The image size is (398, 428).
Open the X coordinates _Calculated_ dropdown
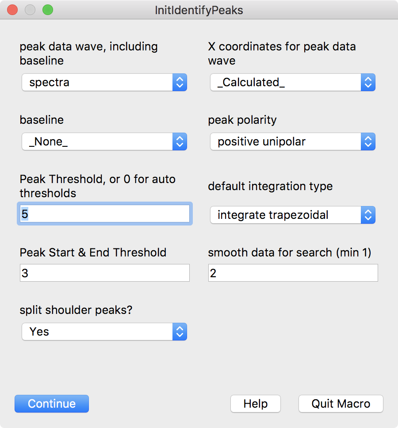point(293,82)
